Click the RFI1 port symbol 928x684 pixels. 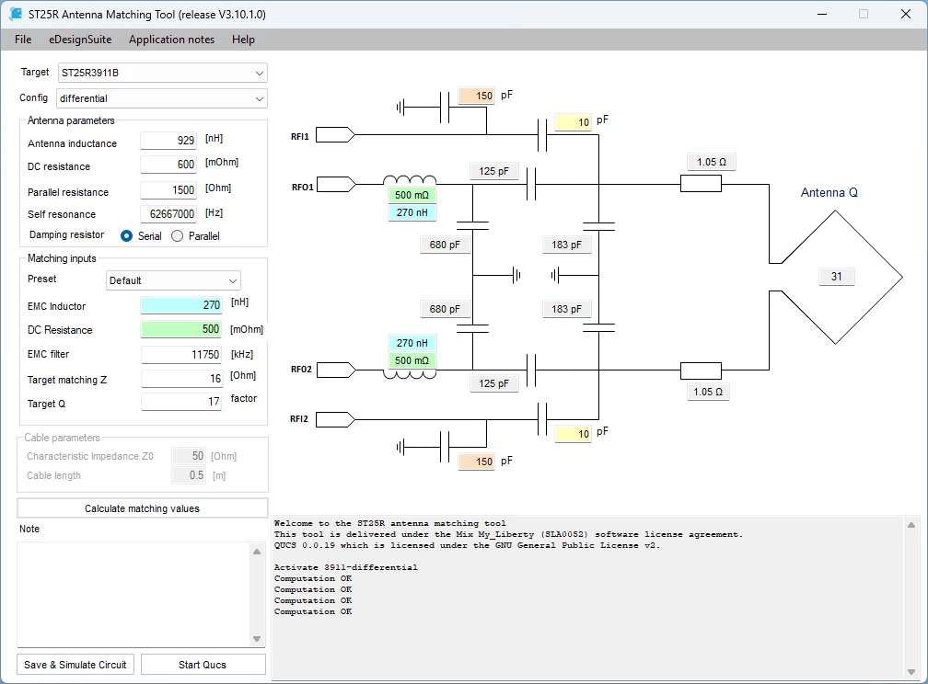(x=335, y=135)
